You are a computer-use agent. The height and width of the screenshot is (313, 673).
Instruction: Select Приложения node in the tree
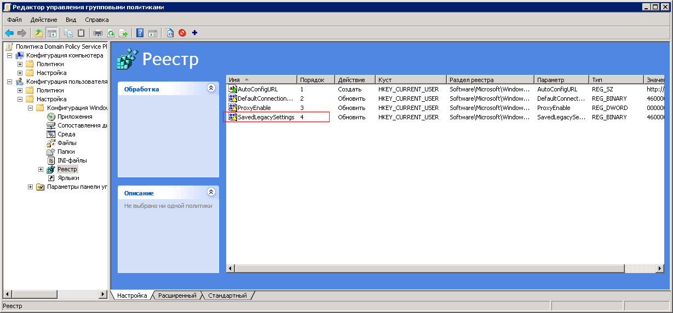75,117
